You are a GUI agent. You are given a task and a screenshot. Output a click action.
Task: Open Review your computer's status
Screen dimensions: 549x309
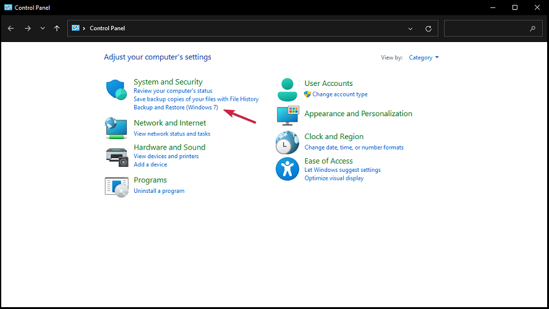[x=173, y=91]
